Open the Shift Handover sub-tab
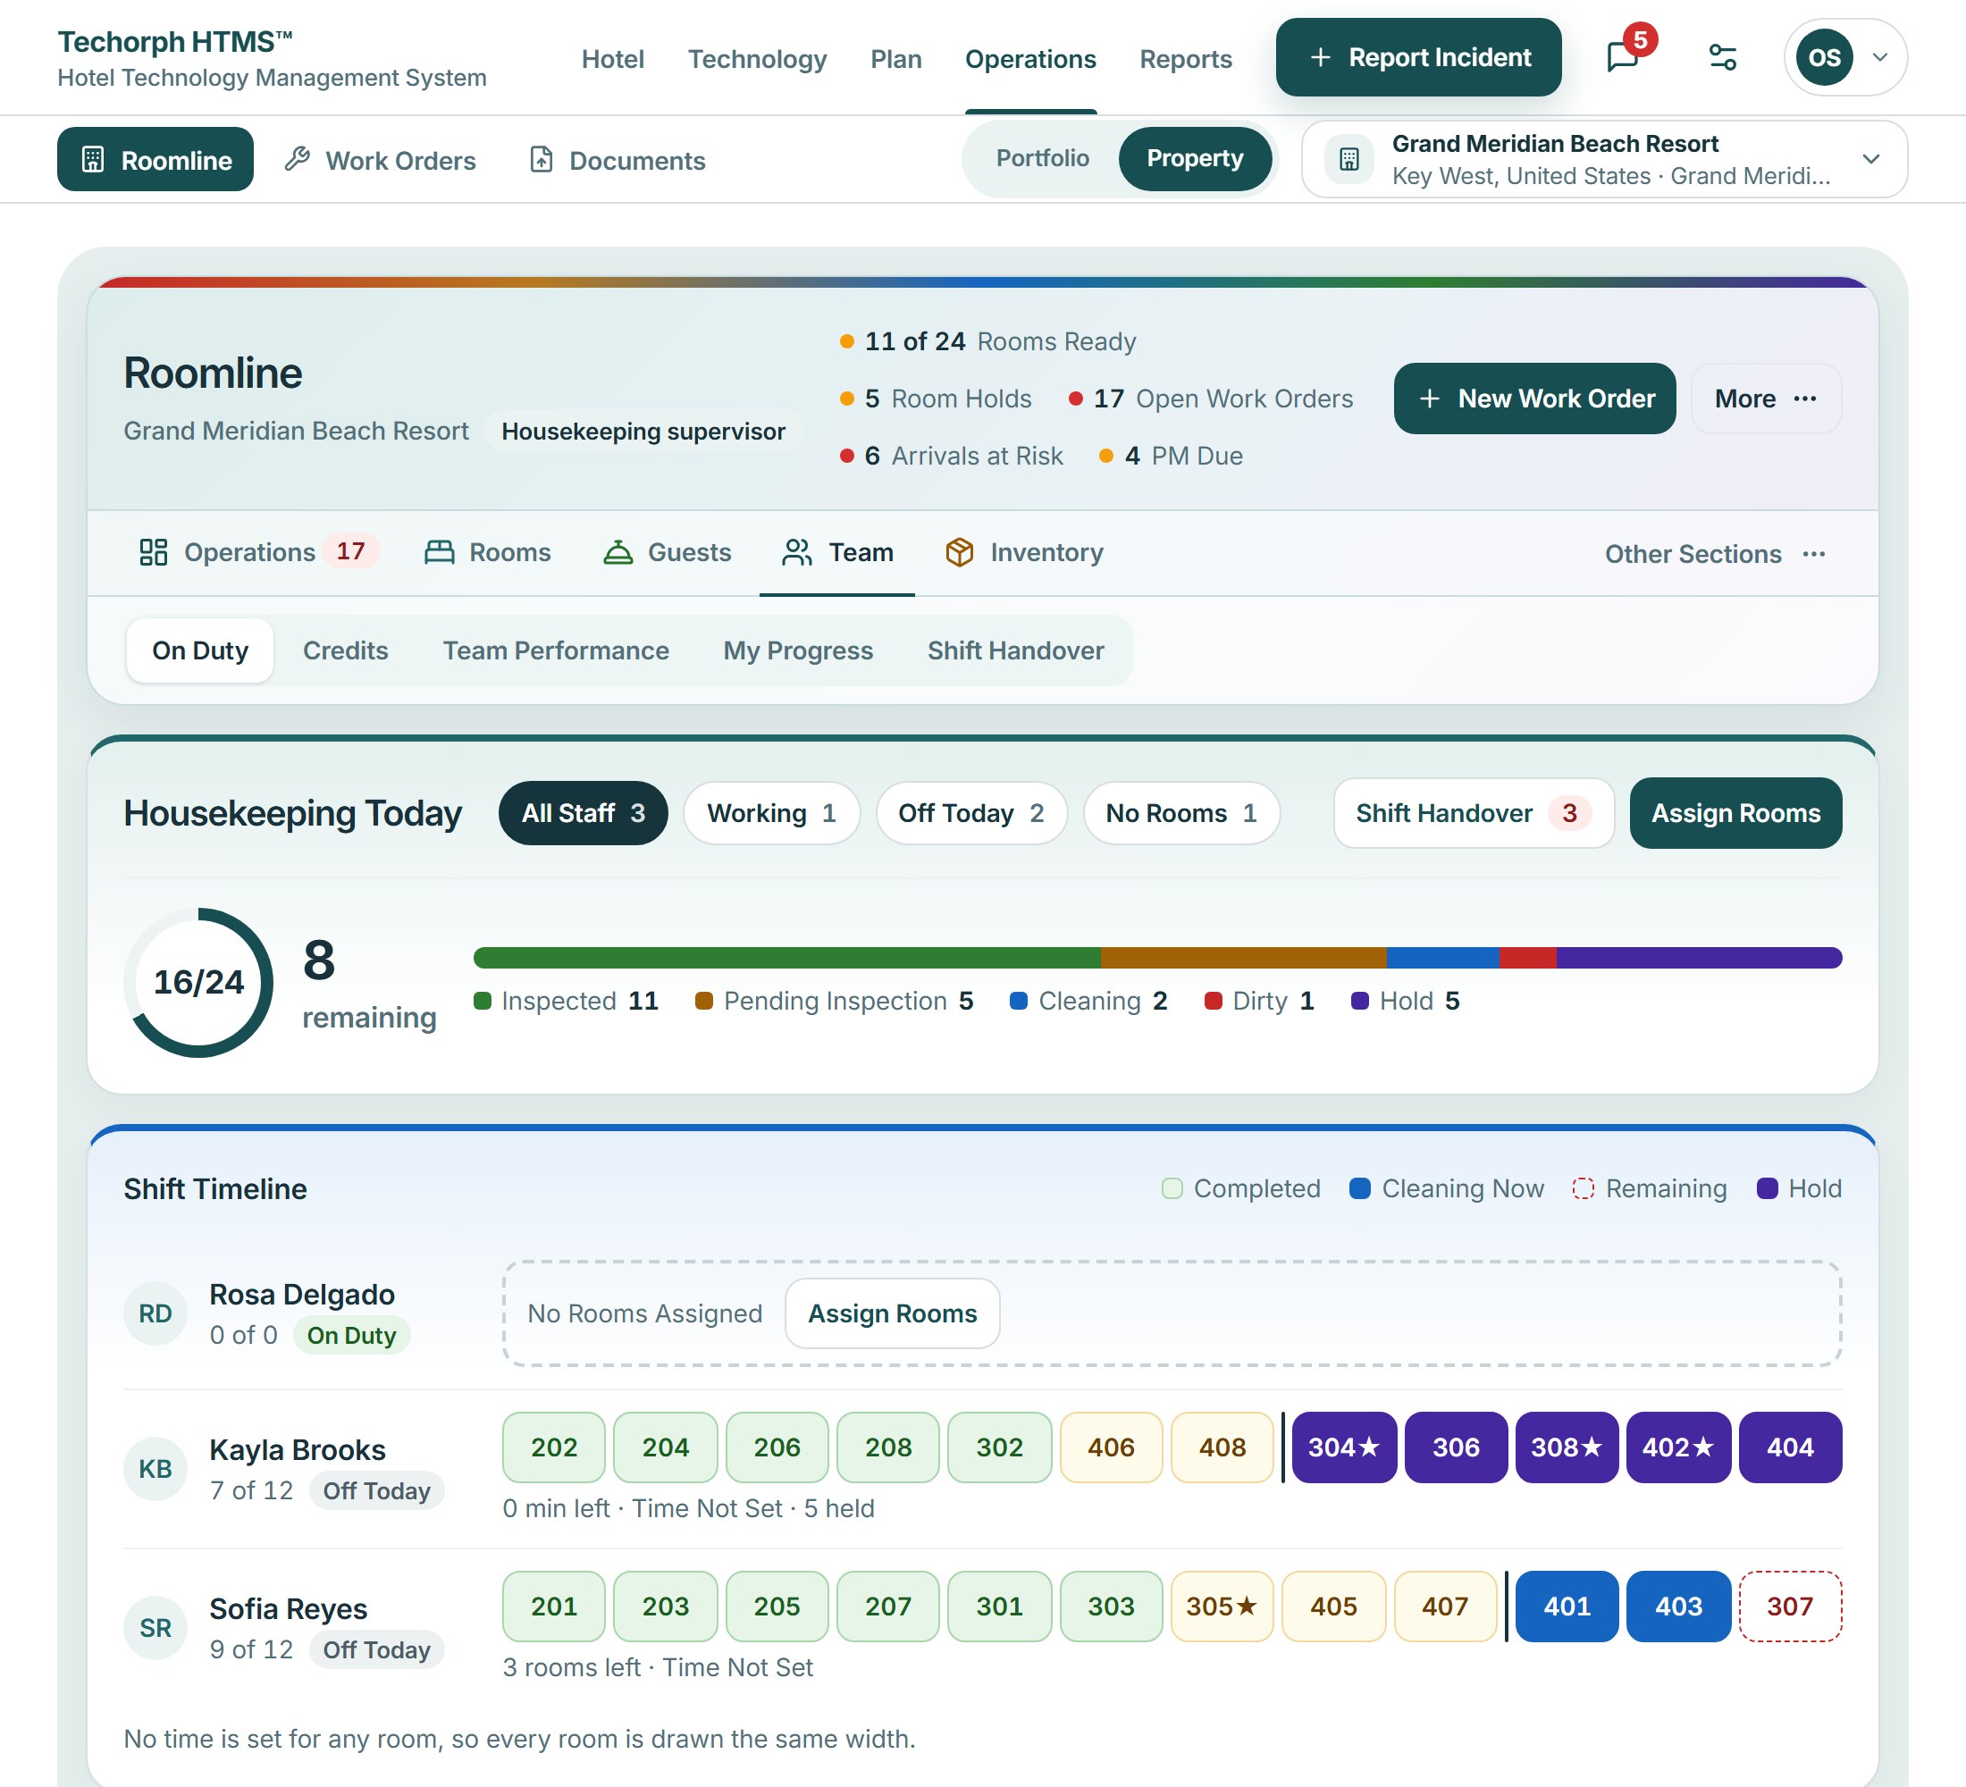 coord(1015,650)
